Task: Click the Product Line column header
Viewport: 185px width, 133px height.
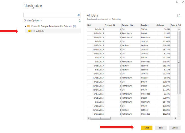Action: point(128,25)
